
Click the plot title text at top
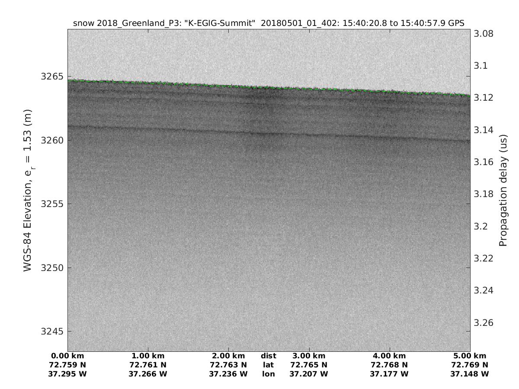point(269,23)
